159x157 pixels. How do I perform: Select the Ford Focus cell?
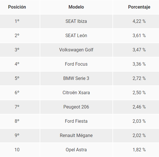coord(76,64)
